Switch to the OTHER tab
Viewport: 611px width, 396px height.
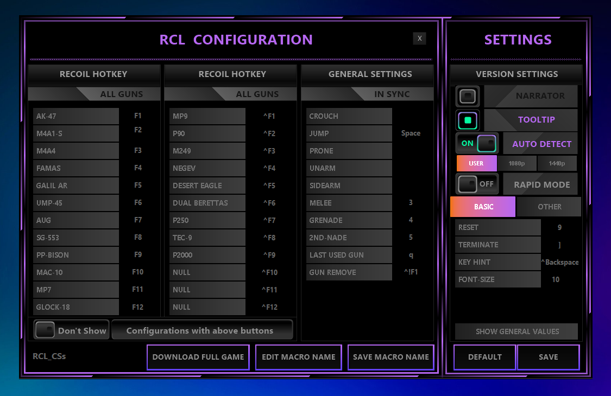click(x=549, y=207)
